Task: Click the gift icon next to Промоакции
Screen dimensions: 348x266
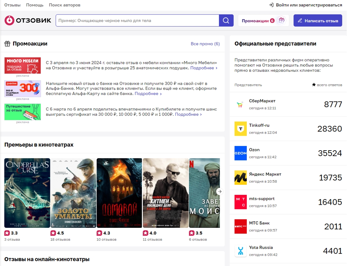Action: tap(282, 20)
